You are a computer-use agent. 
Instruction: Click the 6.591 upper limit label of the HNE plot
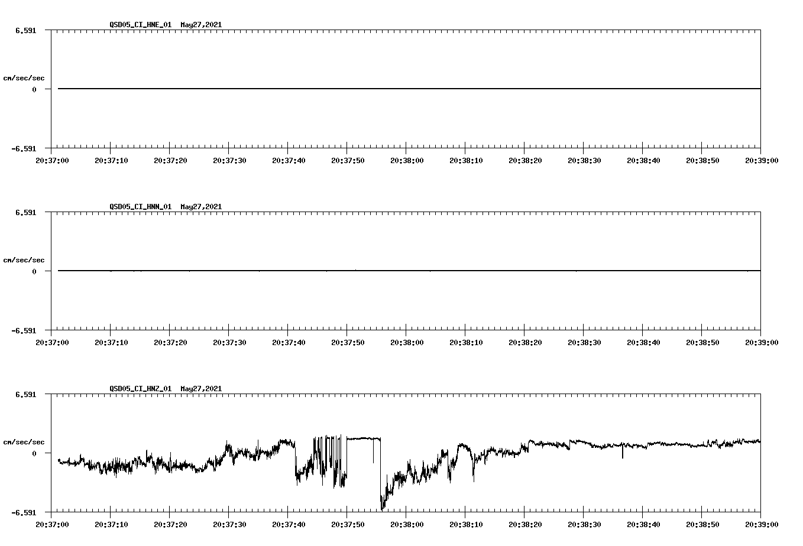(27, 30)
